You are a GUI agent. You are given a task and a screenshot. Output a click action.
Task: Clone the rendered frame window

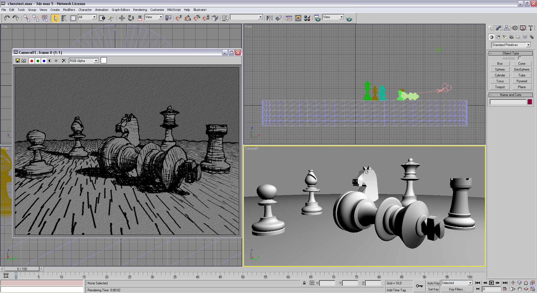pos(24,61)
